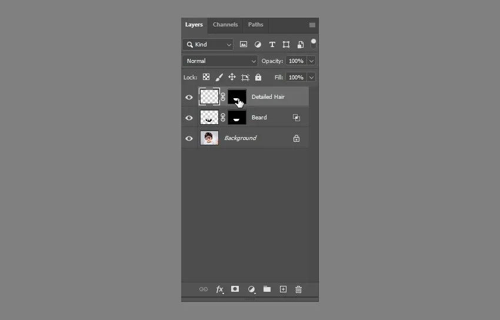Hide the Beard layer
The image size is (500, 320).
(x=189, y=118)
